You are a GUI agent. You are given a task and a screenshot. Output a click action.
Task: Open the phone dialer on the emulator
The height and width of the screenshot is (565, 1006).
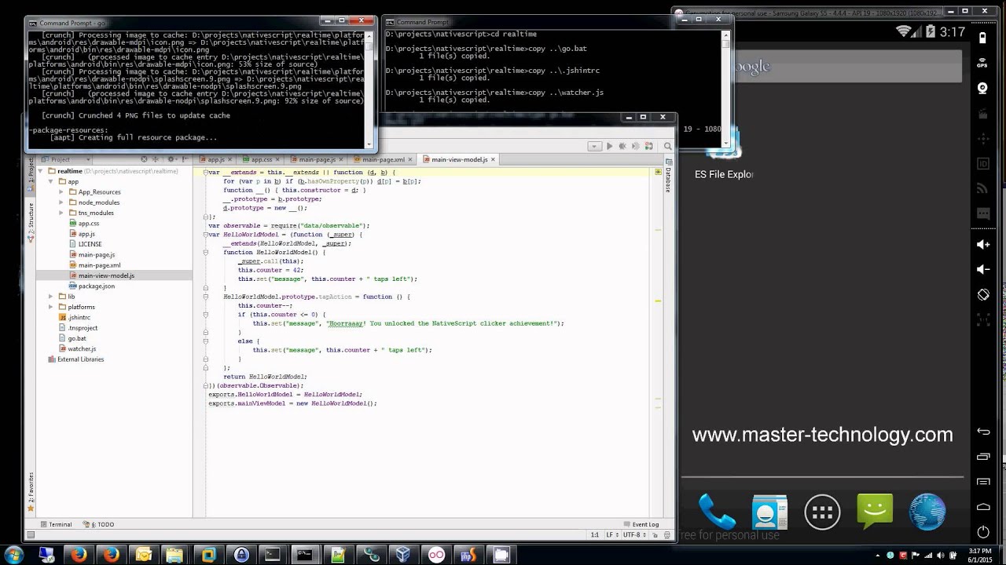coord(717,513)
